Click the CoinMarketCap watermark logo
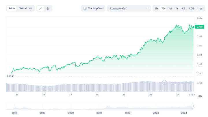The image size is (208, 117). pyautogui.click(x=164, y=82)
